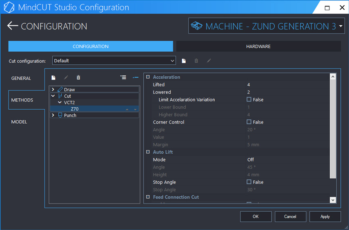Image resolution: width=349 pixels, height=230 pixels.
Task: Open the MODEL side tab
Action: (19, 122)
